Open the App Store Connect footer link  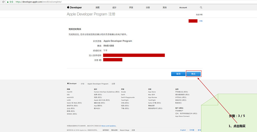pyautogui.click(x=182, y=116)
